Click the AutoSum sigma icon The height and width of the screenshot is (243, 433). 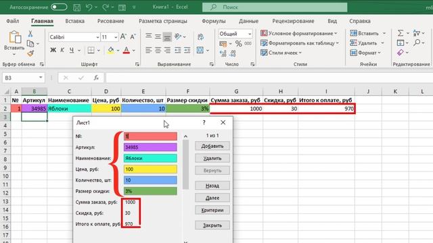[401, 33]
